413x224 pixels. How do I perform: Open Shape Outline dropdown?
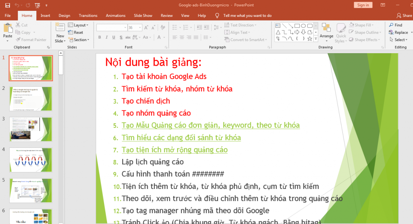click(365, 32)
